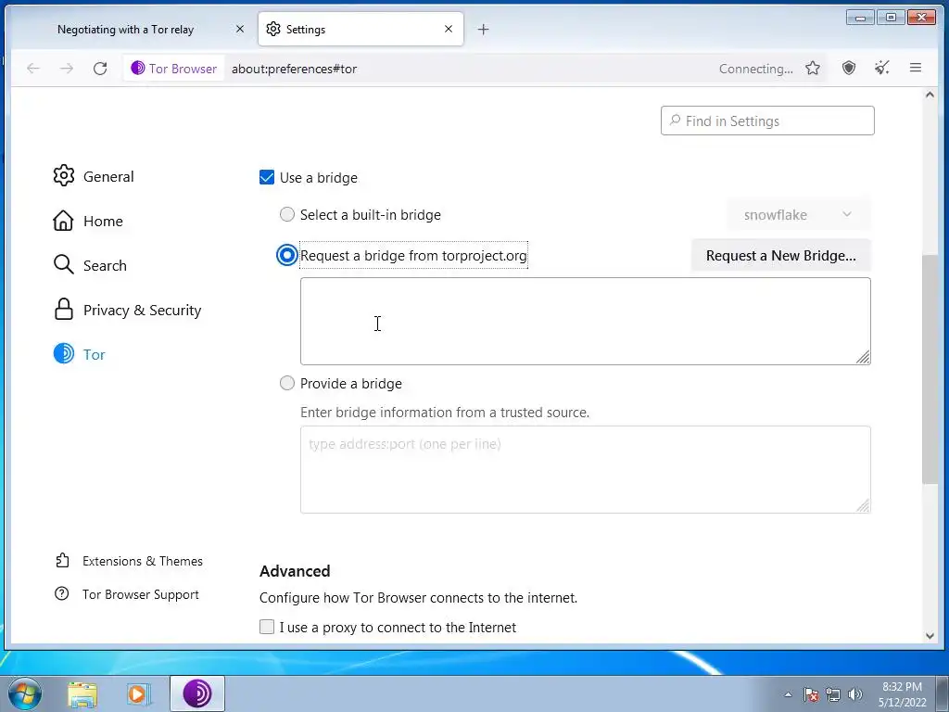
Task: Uncheck the Use a bridge checkbox
Action: (266, 177)
